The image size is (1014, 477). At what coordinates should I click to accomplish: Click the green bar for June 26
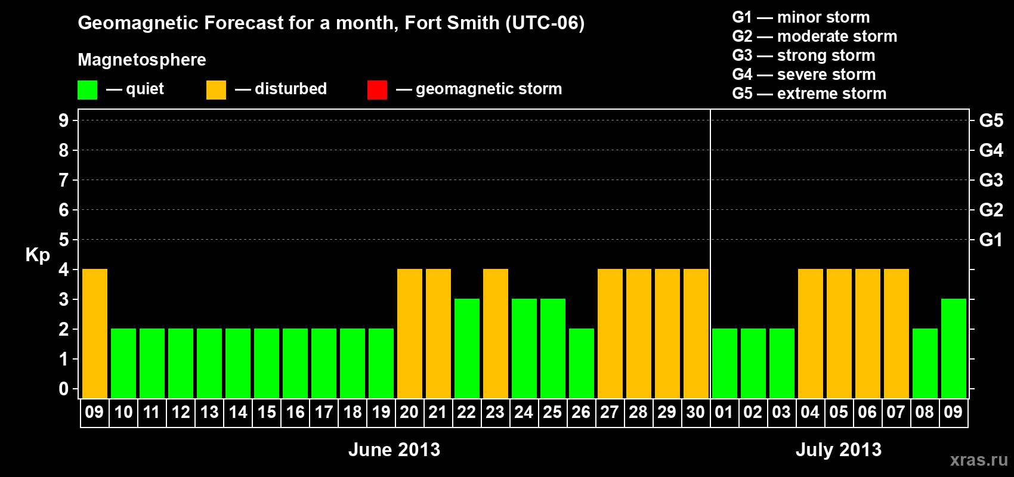[582, 364]
